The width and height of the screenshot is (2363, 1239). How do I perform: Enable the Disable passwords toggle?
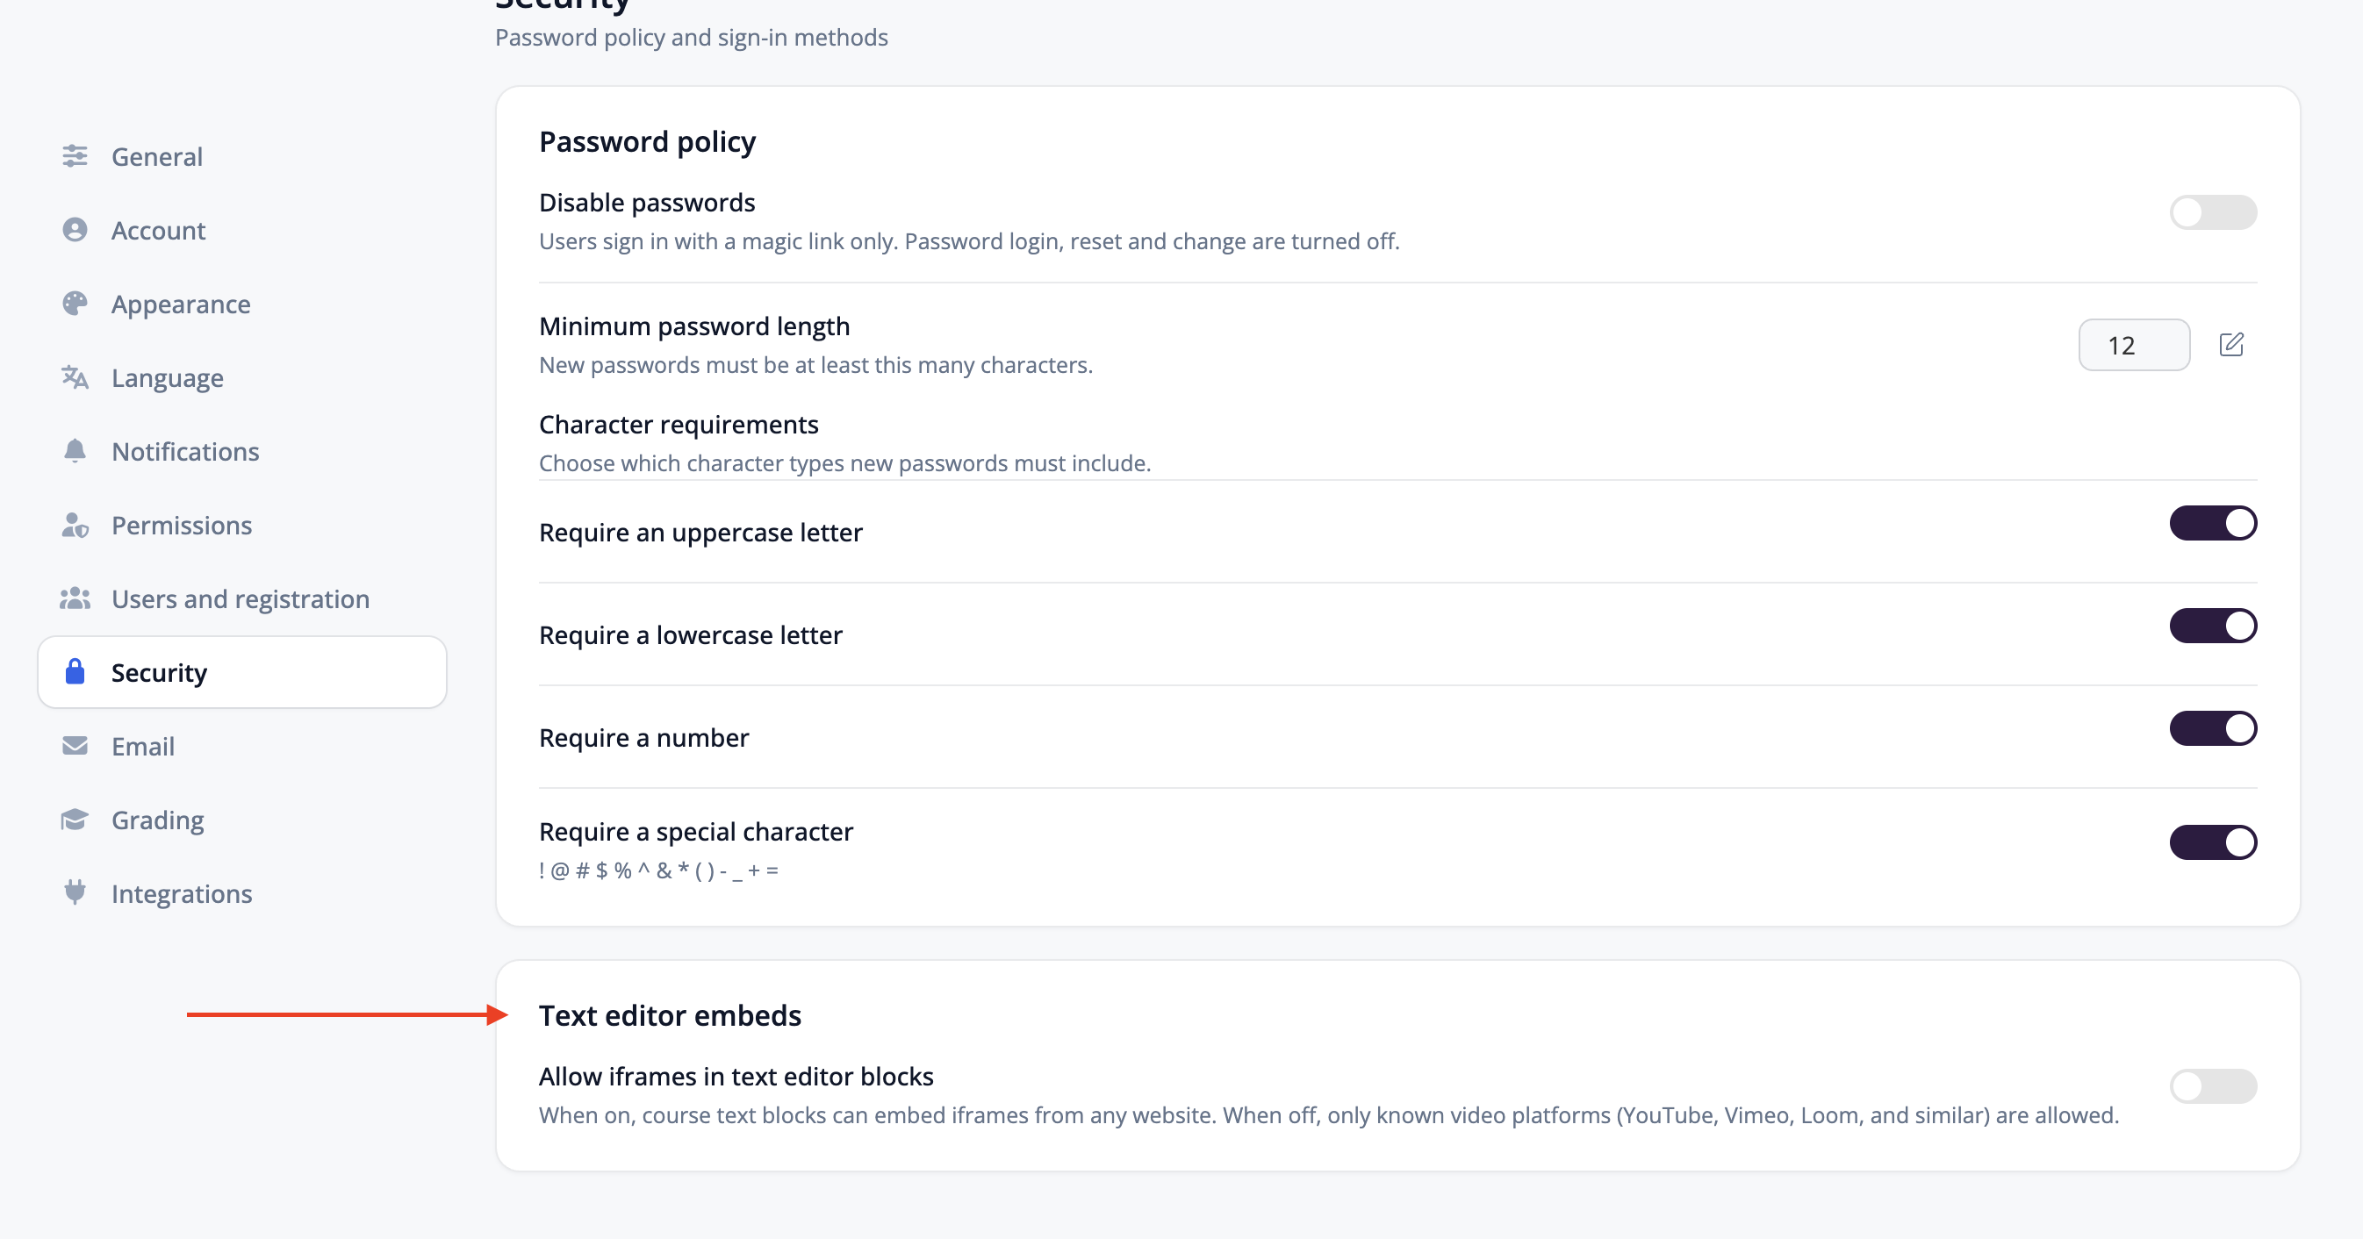coord(2213,212)
